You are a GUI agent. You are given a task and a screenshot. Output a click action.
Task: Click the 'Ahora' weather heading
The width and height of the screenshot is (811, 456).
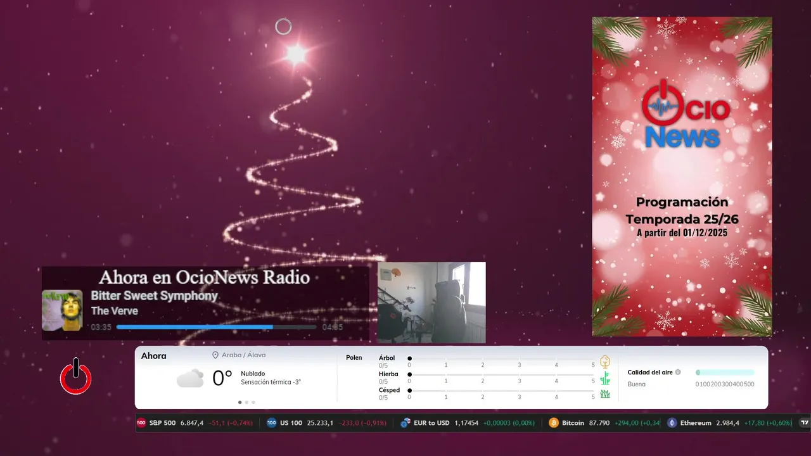pos(153,356)
